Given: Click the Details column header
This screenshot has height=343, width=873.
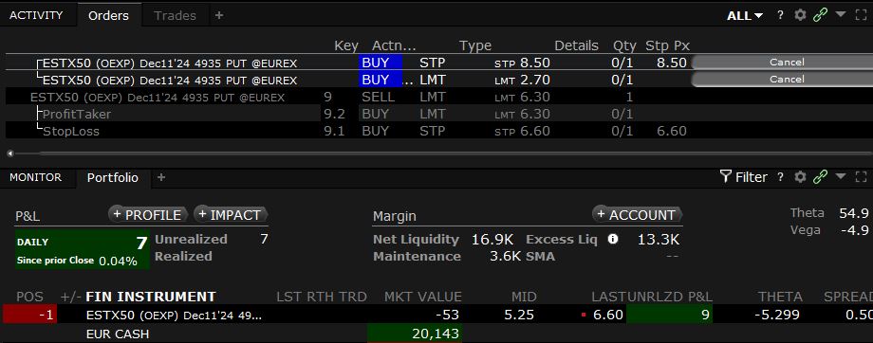Looking at the screenshot, I should coord(576,45).
